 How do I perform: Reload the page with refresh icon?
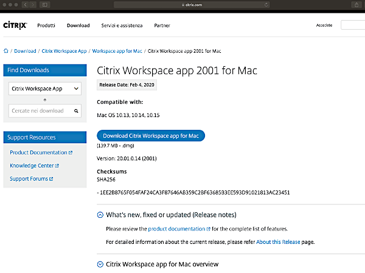click(266, 5)
